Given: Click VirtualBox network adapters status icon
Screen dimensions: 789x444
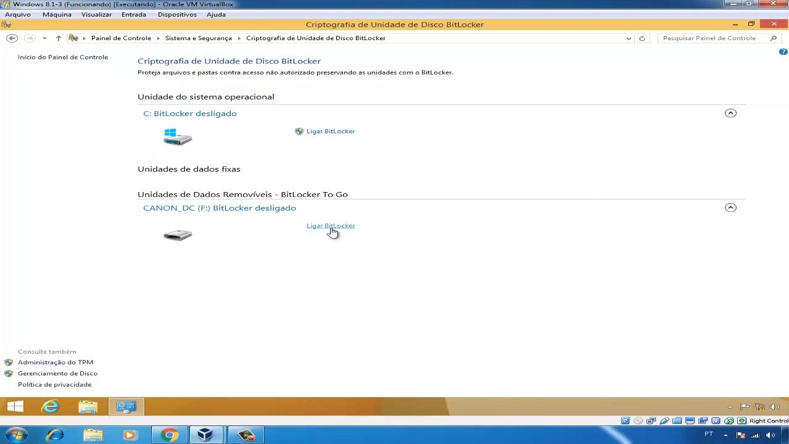Looking at the screenshot, I should [x=651, y=421].
